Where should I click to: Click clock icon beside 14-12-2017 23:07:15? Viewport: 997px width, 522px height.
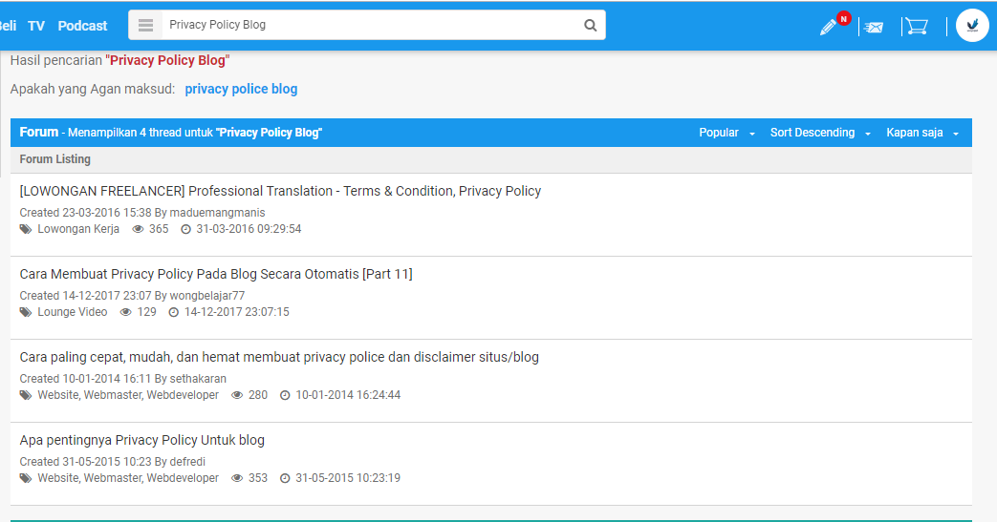pos(174,312)
